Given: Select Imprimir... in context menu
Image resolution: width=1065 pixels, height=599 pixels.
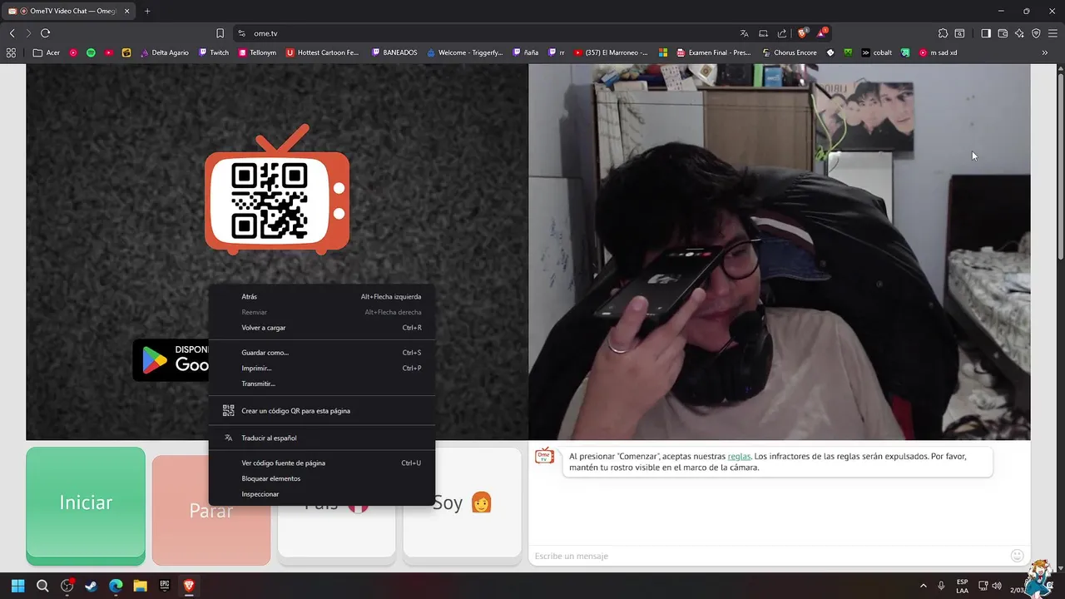Looking at the screenshot, I should pos(322,368).
